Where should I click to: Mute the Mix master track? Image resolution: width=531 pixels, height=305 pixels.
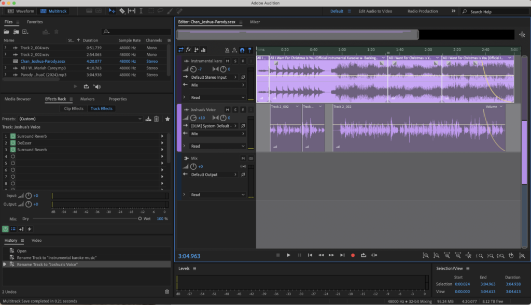pyautogui.click(x=243, y=158)
